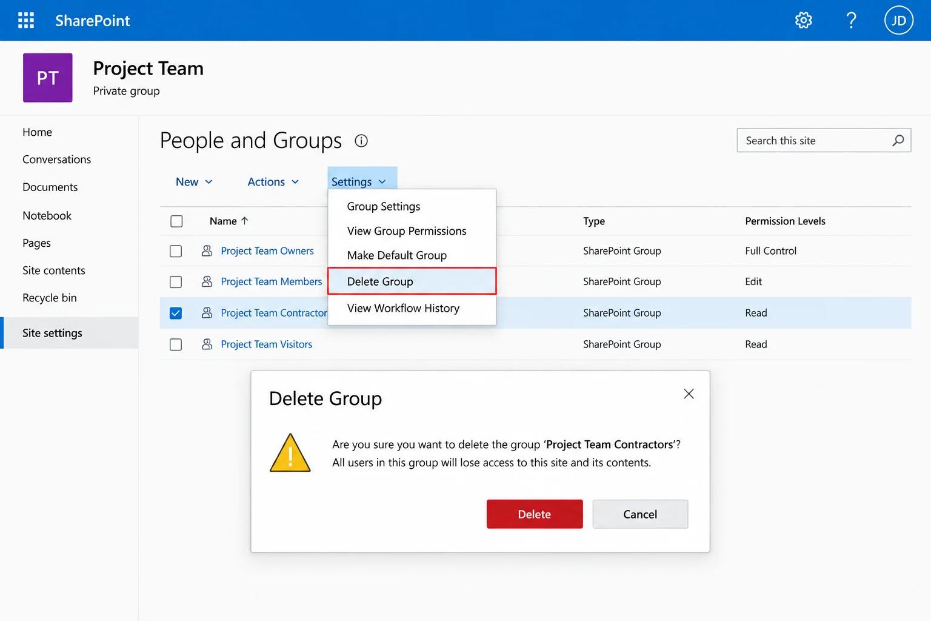Sort by the Name column arrow
Image resolution: width=931 pixels, height=621 pixels.
pyautogui.click(x=245, y=221)
